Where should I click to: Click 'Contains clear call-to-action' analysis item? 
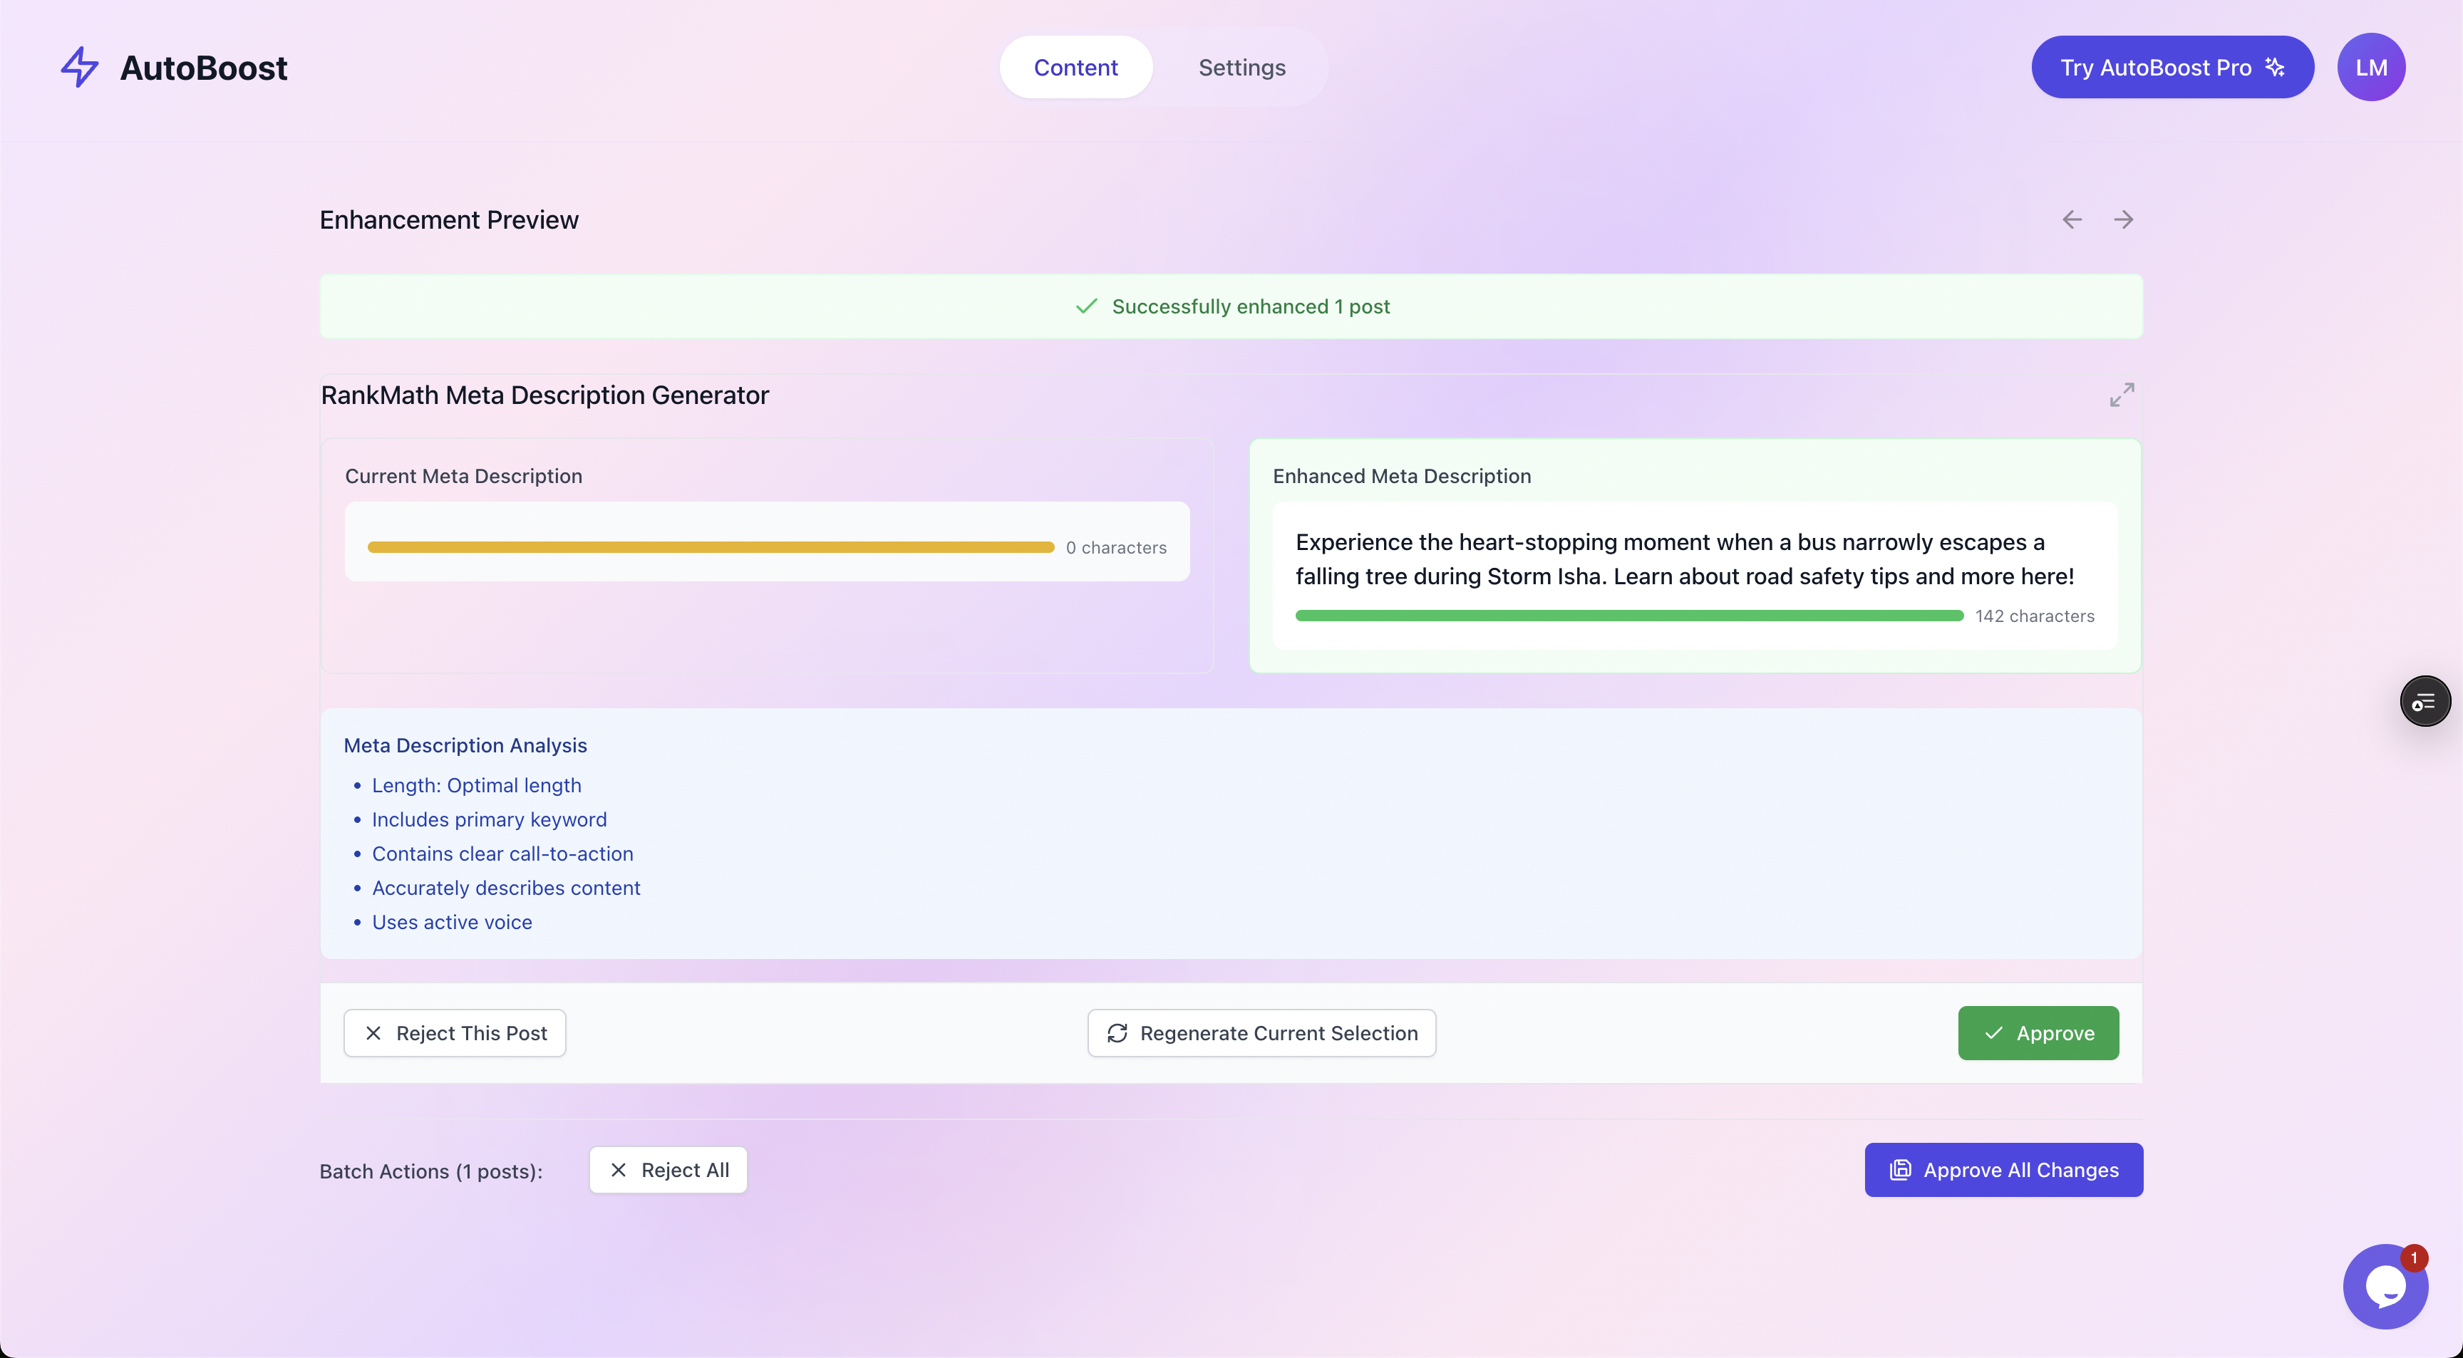pos(503,854)
